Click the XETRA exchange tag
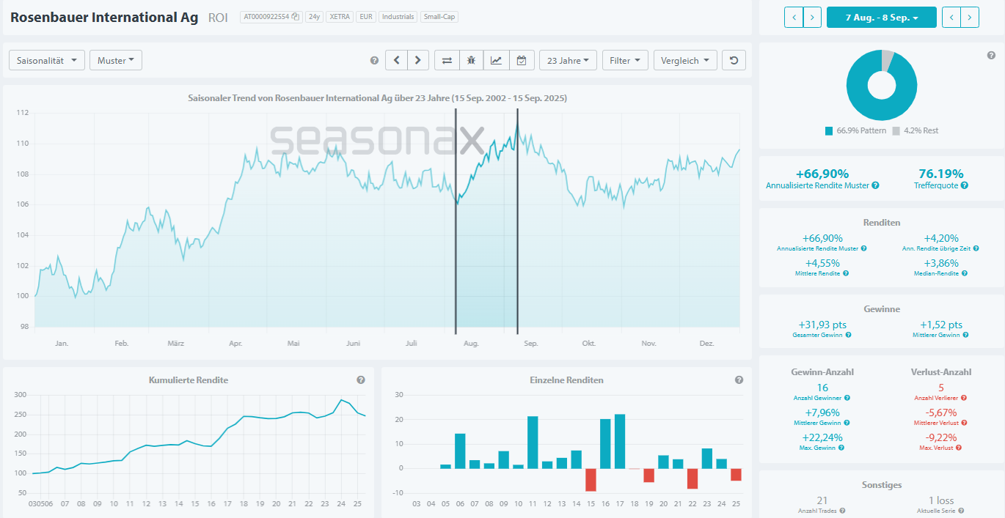This screenshot has height=518, width=1005. pos(340,17)
